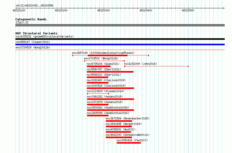Select the nsv3372878 red bar
This screenshot has width=232, height=153.
[x=98, y=105]
